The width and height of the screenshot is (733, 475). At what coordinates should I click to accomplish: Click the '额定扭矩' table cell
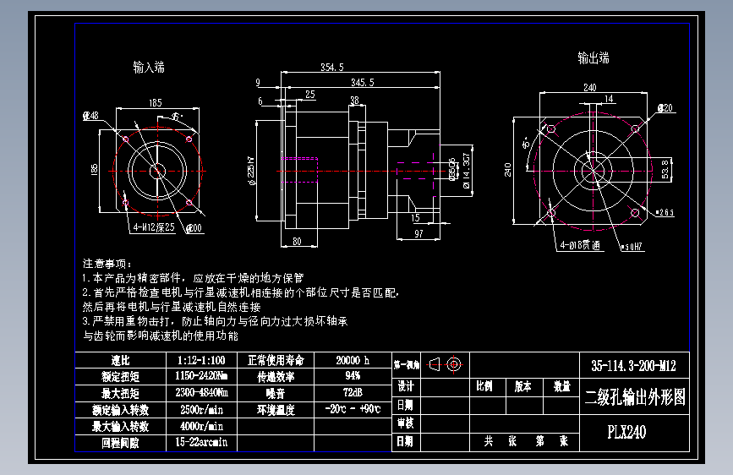[x=121, y=376]
